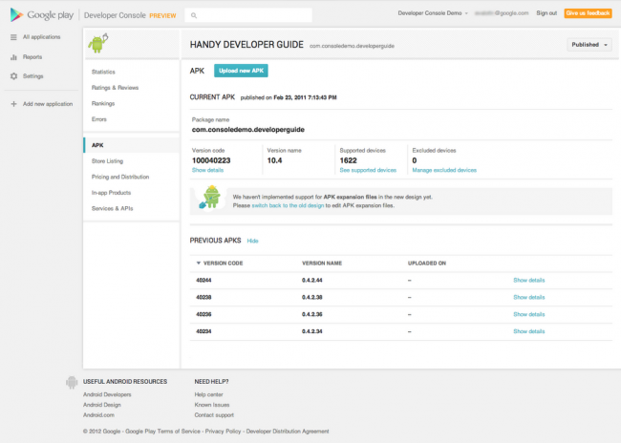Click Show details under Version code
This screenshot has width=621, height=443.
click(207, 170)
